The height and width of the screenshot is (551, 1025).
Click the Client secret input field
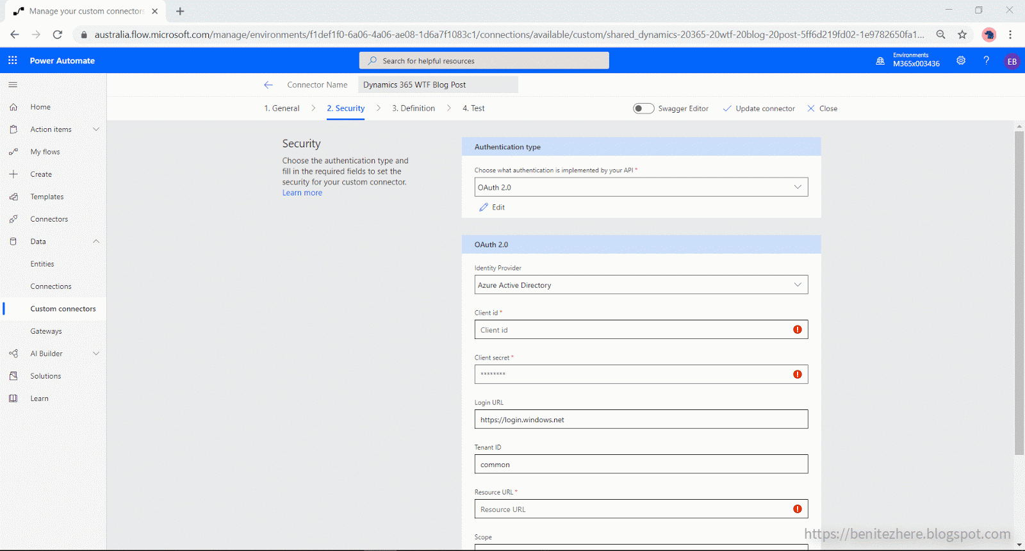tap(641, 374)
